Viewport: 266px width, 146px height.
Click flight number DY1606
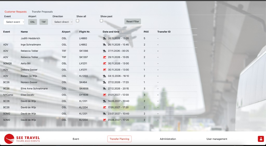point(84,95)
